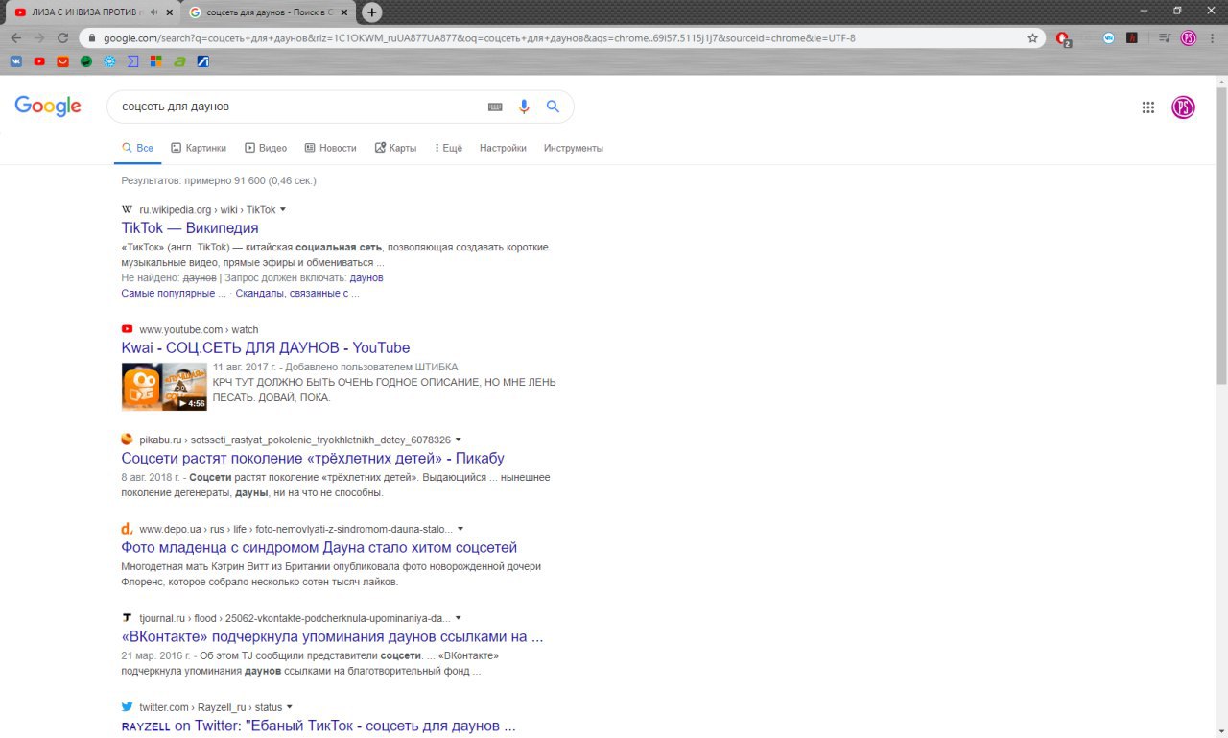Switch to the 'Карты' tab

pos(395,148)
